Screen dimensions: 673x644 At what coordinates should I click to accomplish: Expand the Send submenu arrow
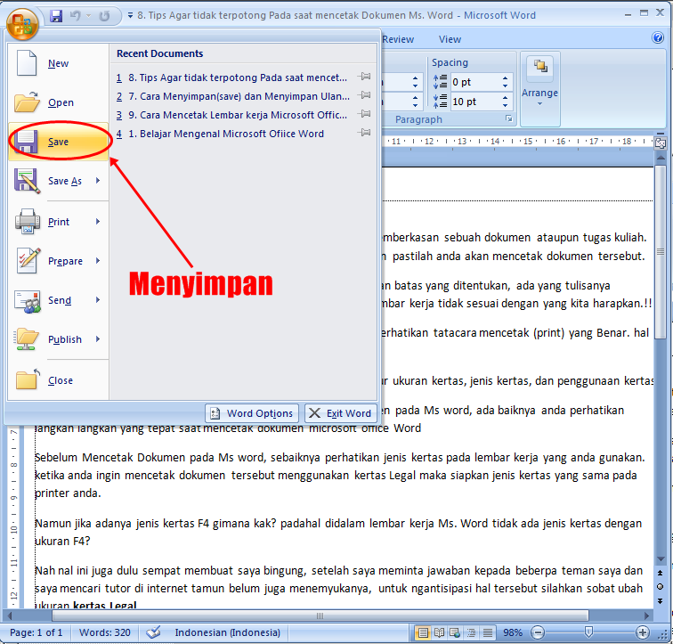click(x=98, y=299)
